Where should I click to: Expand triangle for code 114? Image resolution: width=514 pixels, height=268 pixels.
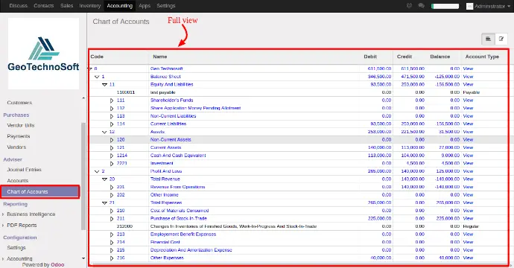[112, 124]
